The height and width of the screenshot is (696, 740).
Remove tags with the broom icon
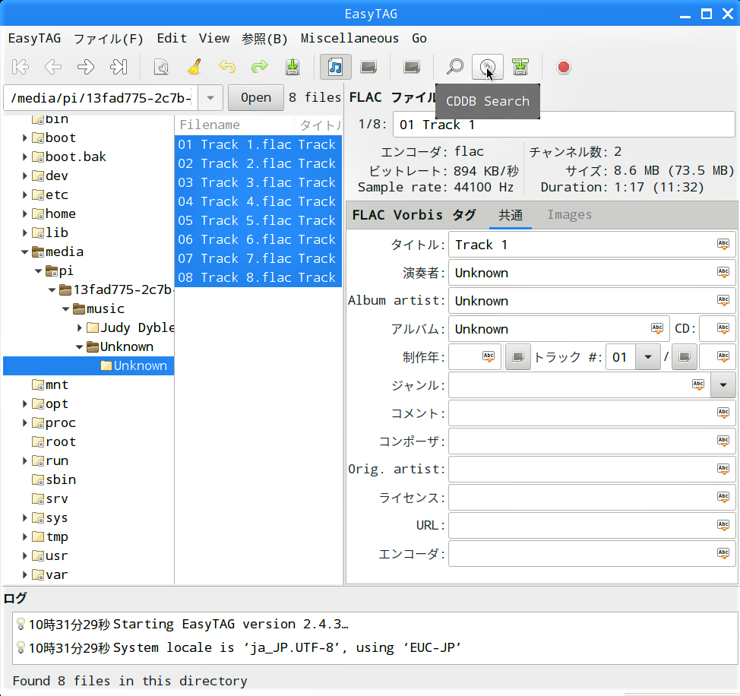pos(194,67)
